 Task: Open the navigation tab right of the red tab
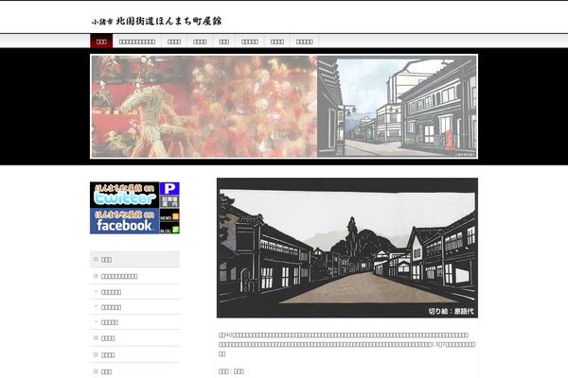pos(137,42)
